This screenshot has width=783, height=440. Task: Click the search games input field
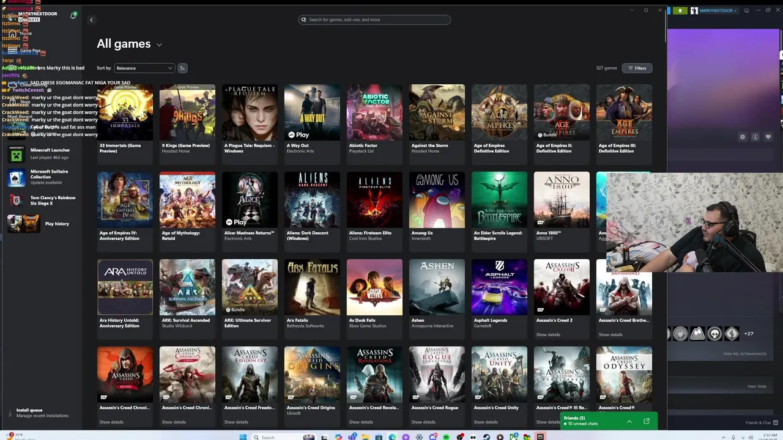coord(374,20)
